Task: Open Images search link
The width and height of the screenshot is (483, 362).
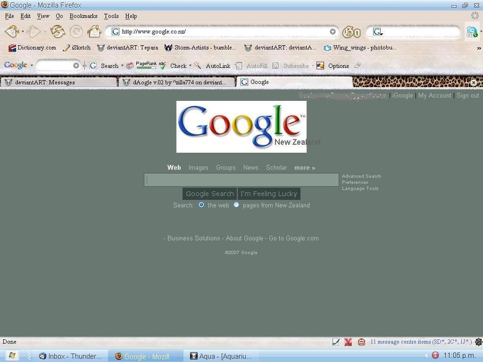Action: 199,167
